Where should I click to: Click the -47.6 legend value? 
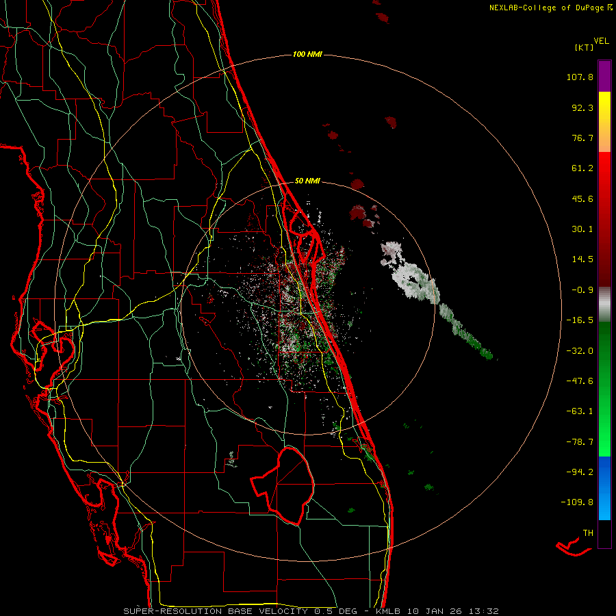coord(580,381)
